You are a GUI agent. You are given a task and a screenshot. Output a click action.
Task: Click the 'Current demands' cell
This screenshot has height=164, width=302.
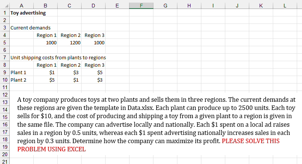tap(30, 28)
